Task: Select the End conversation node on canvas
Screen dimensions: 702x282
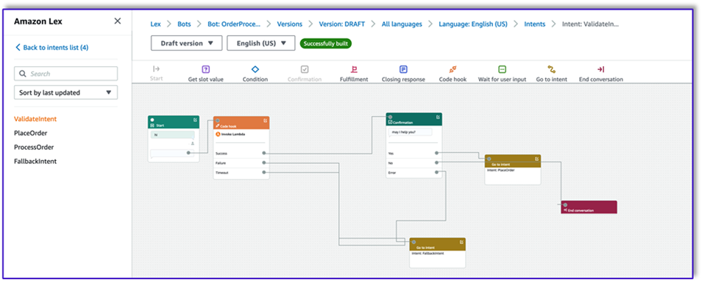Action: coord(589,207)
